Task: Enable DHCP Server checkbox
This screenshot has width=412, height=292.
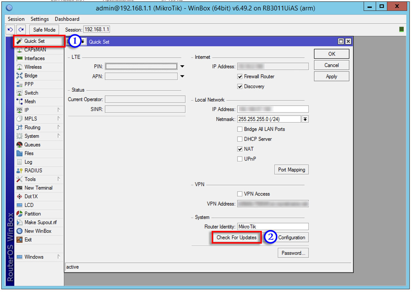Action: pos(240,139)
